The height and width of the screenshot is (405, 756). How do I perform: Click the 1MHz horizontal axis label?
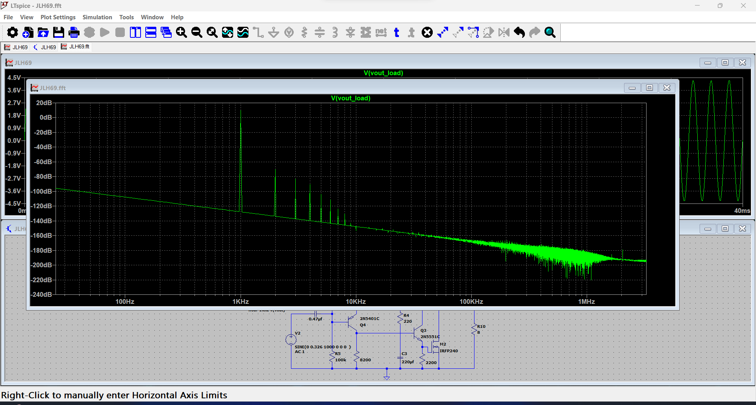click(586, 301)
